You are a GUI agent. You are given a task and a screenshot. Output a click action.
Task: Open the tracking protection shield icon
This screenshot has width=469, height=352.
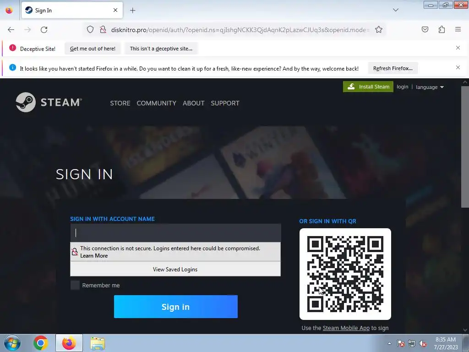click(x=90, y=30)
